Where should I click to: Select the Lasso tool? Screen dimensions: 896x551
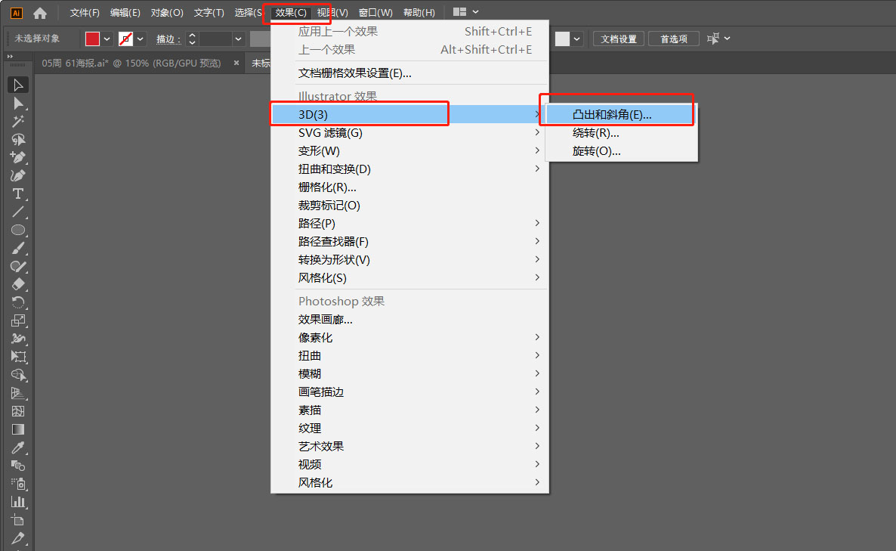(17, 140)
